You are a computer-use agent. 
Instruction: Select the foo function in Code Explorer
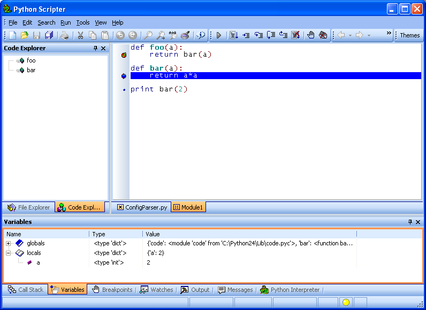(31, 60)
